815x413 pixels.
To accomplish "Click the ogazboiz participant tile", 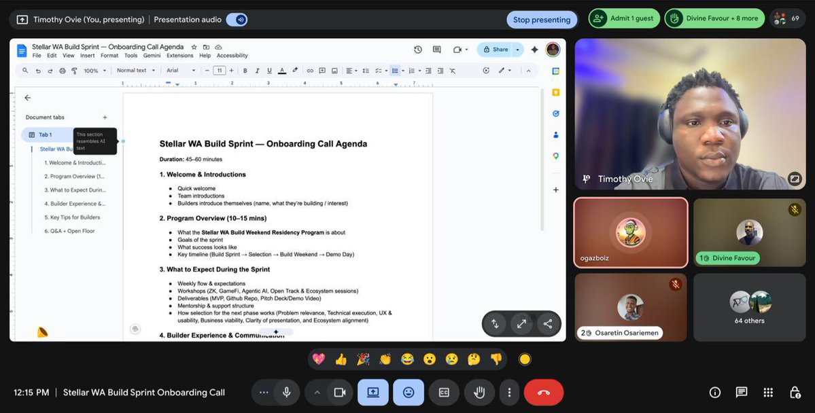I will coord(631,233).
